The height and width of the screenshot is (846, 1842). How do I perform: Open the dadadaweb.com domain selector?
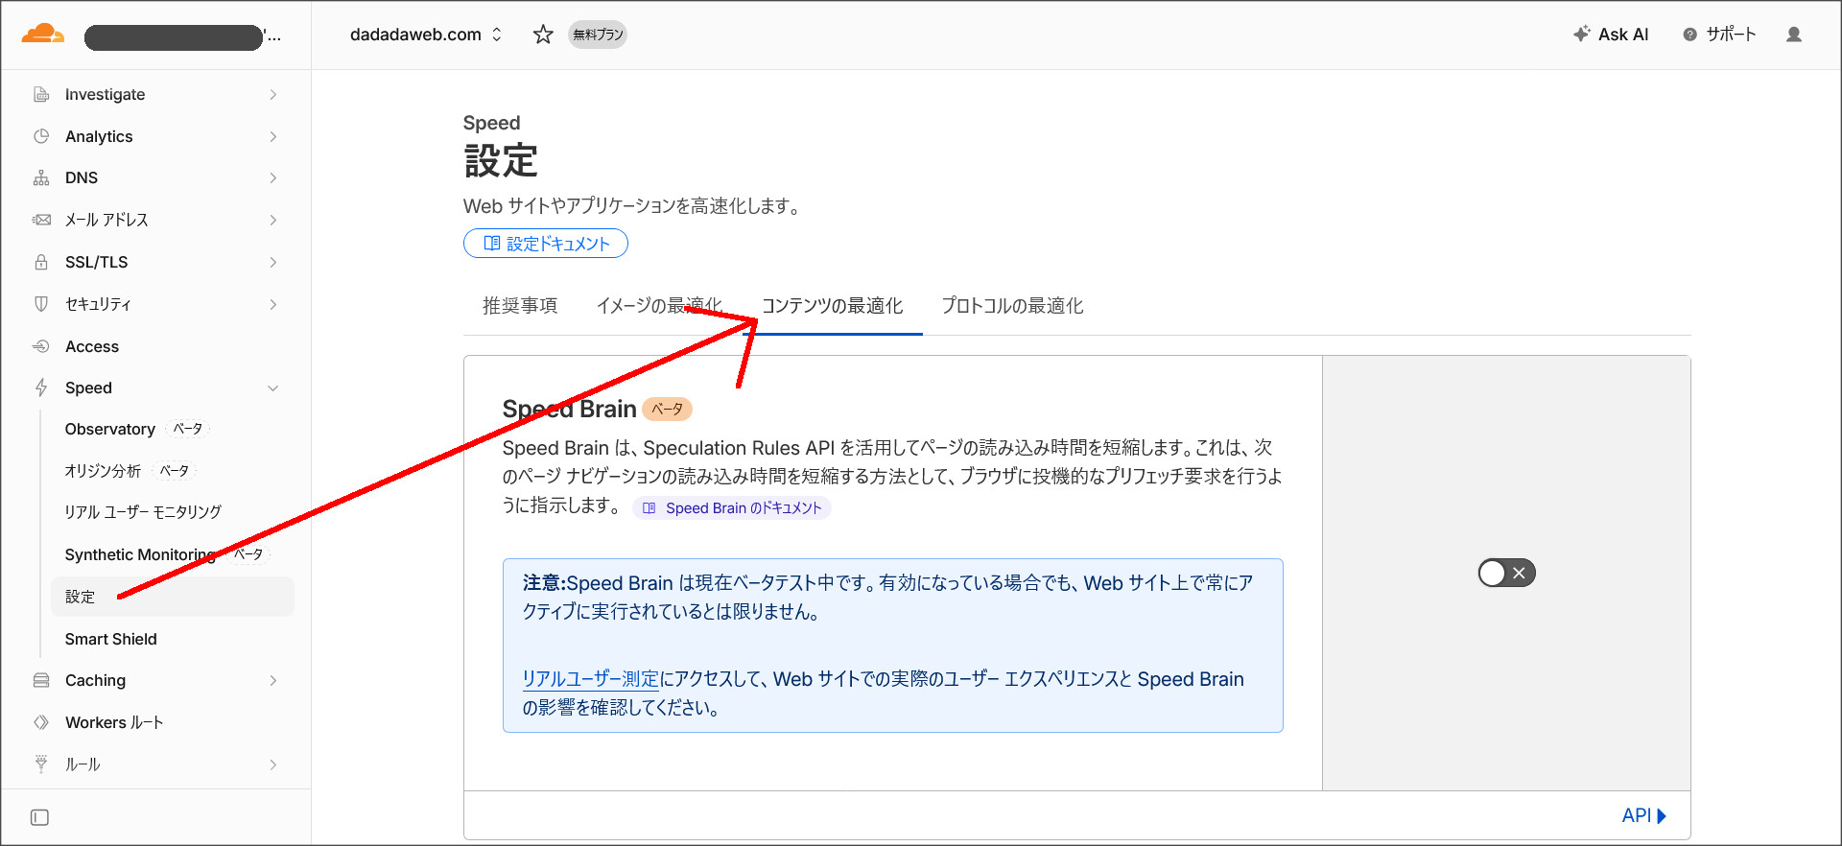coord(426,35)
